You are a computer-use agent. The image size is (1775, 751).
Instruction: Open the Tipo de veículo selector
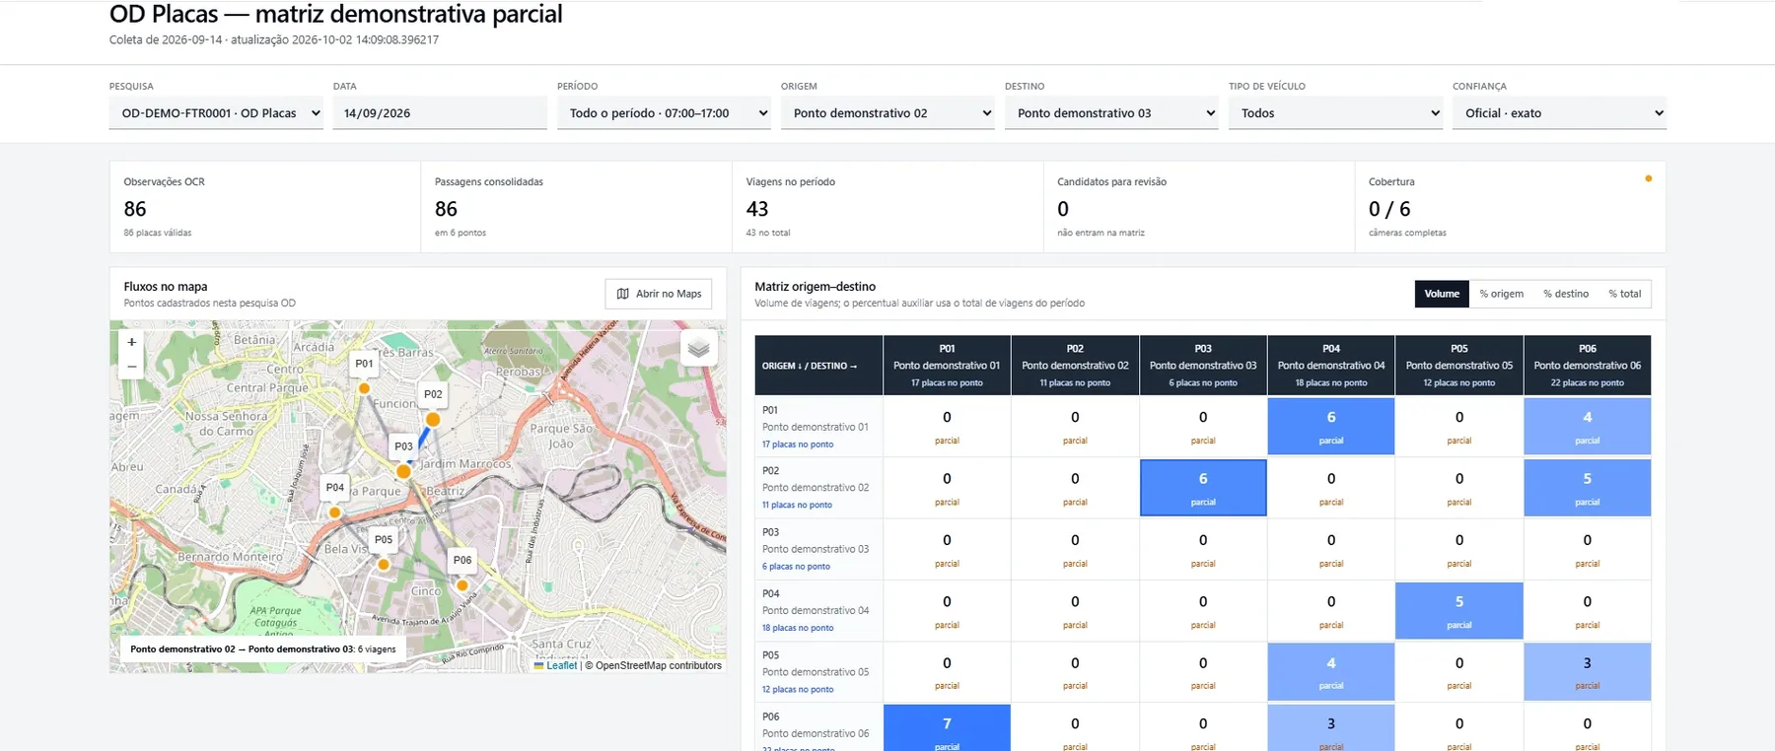[x=1335, y=113]
